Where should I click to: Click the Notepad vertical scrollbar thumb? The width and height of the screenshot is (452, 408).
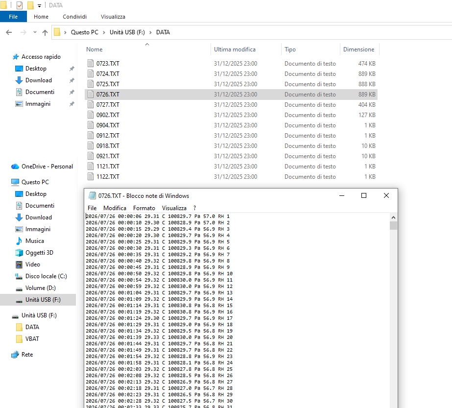tap(394, 225)
